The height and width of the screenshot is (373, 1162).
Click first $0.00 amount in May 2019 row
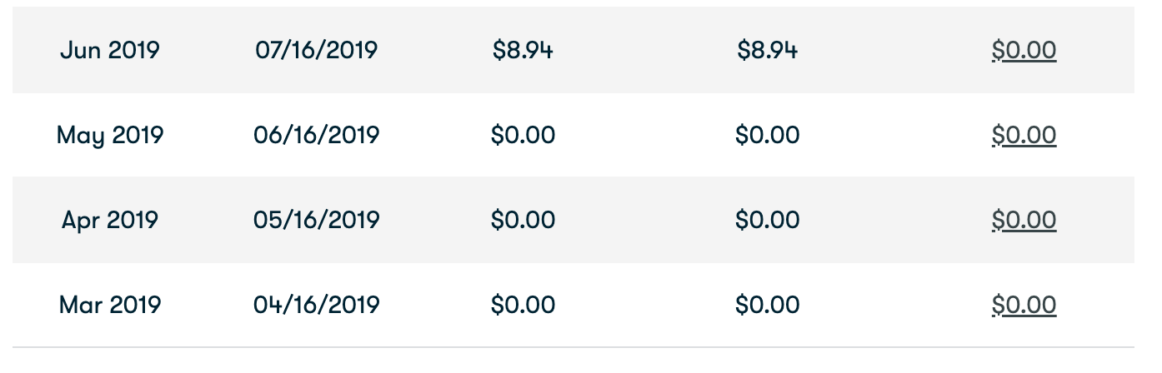tap(523, 135)
